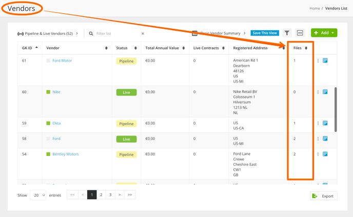Sort by Total Annual Value arrows
Viewport: 353px width, 217px height.
click(x=184, y=48)
